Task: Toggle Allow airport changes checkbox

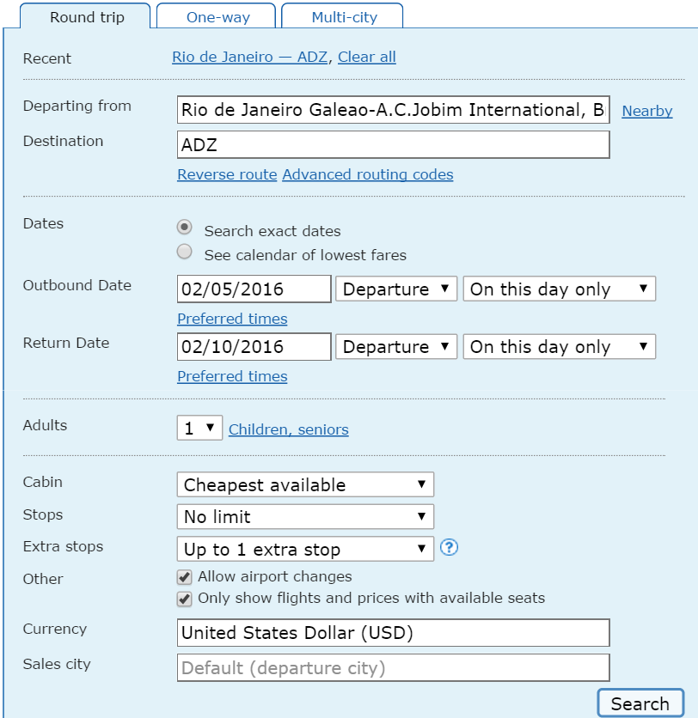Action: 184,577
